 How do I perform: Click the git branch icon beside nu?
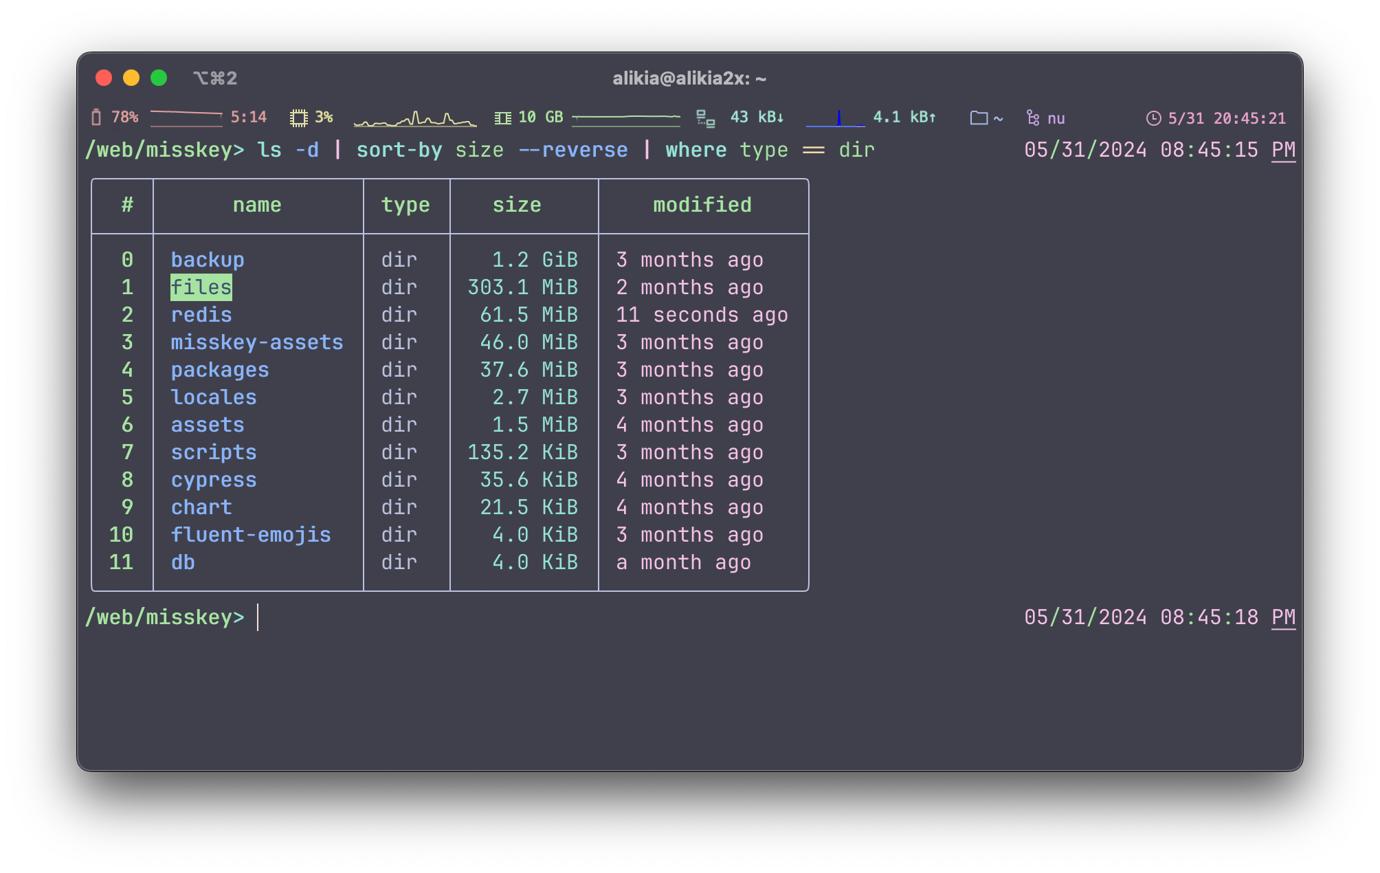(x=1032, y=118)
